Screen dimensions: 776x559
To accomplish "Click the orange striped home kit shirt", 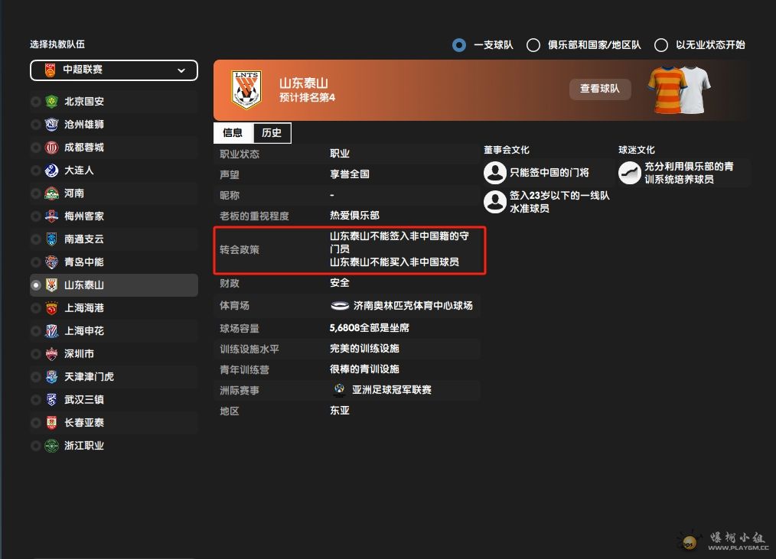I will (667, 90).
